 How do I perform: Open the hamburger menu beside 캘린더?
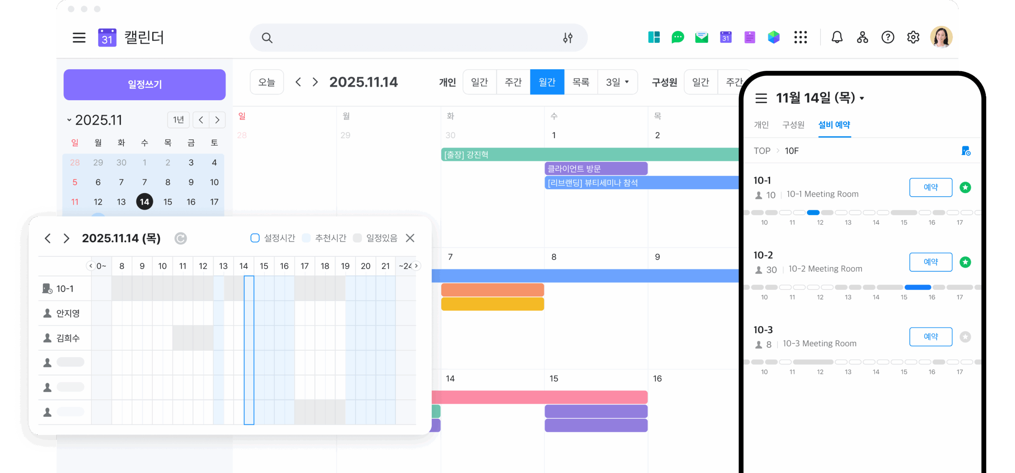79,38
